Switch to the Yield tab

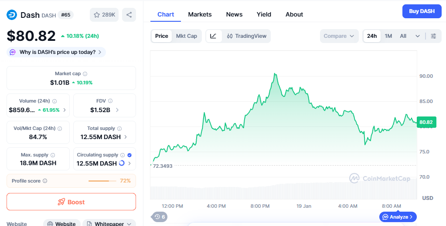[x=264, y=14]
